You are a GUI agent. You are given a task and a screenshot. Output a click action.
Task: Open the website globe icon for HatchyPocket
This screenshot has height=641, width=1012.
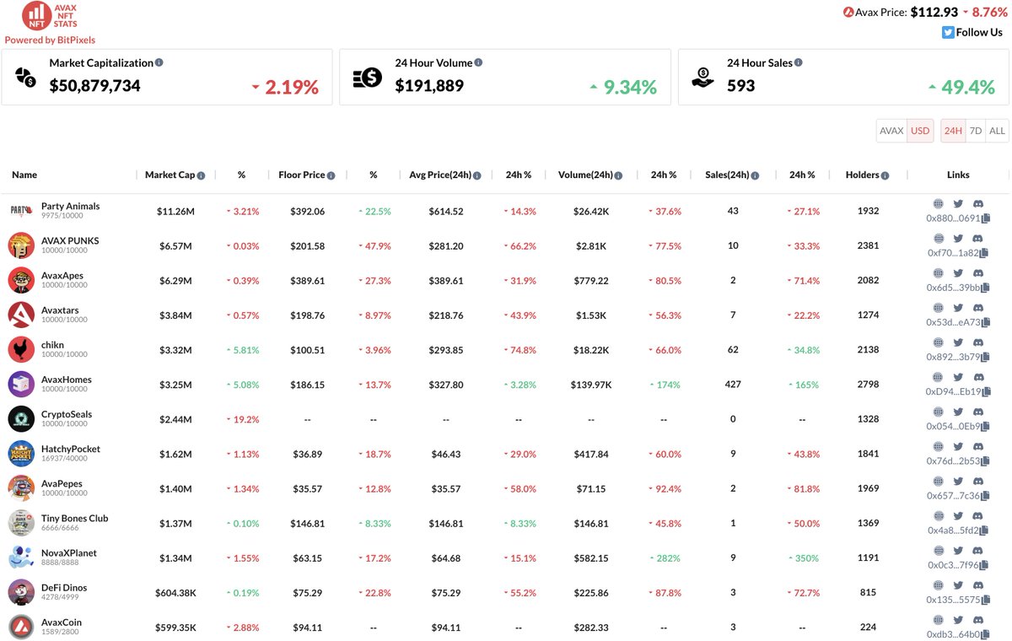click(x=938, y=446)
